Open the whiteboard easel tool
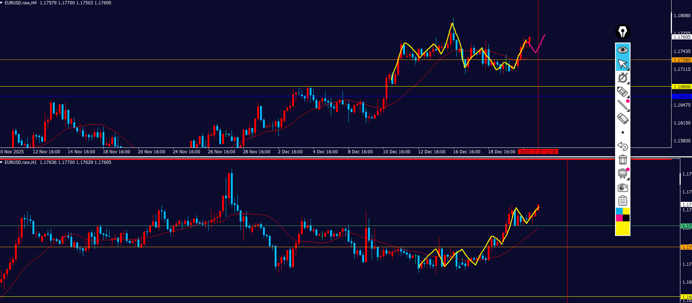This screenshot has width=692, height=303. (x=622, y=174)
